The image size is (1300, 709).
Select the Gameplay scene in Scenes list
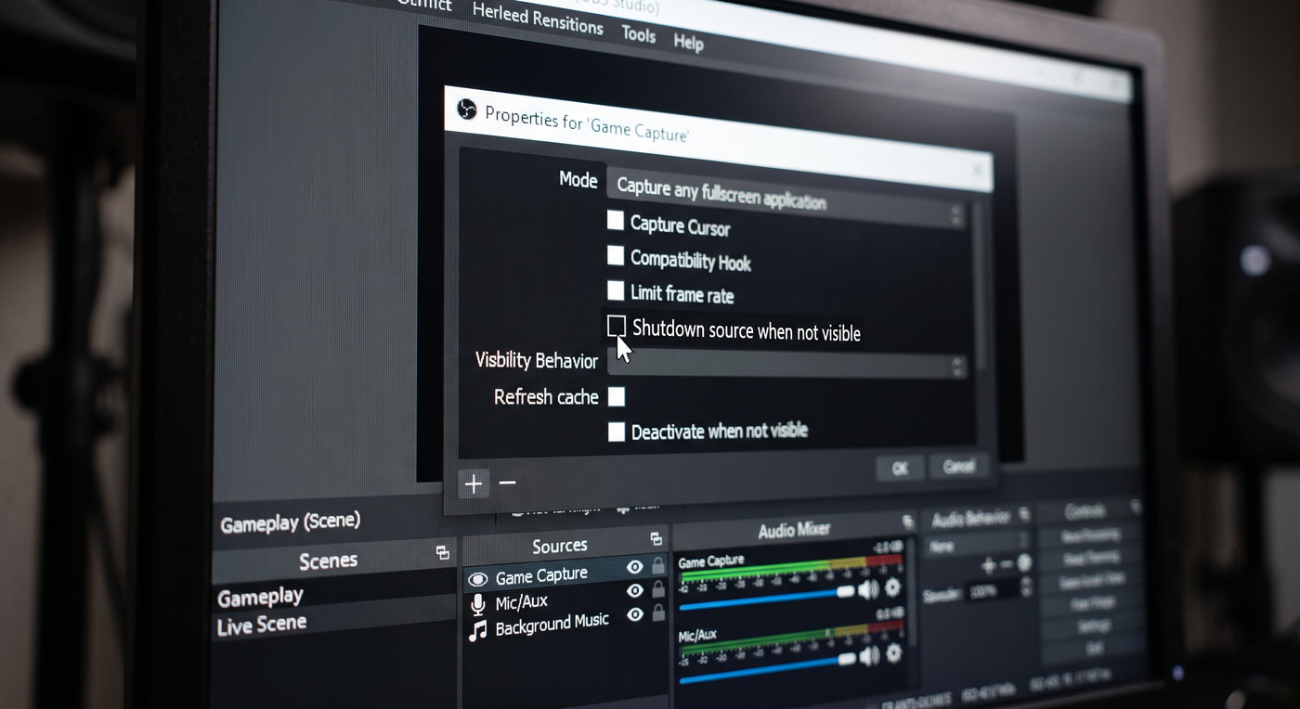click(336, 592)
